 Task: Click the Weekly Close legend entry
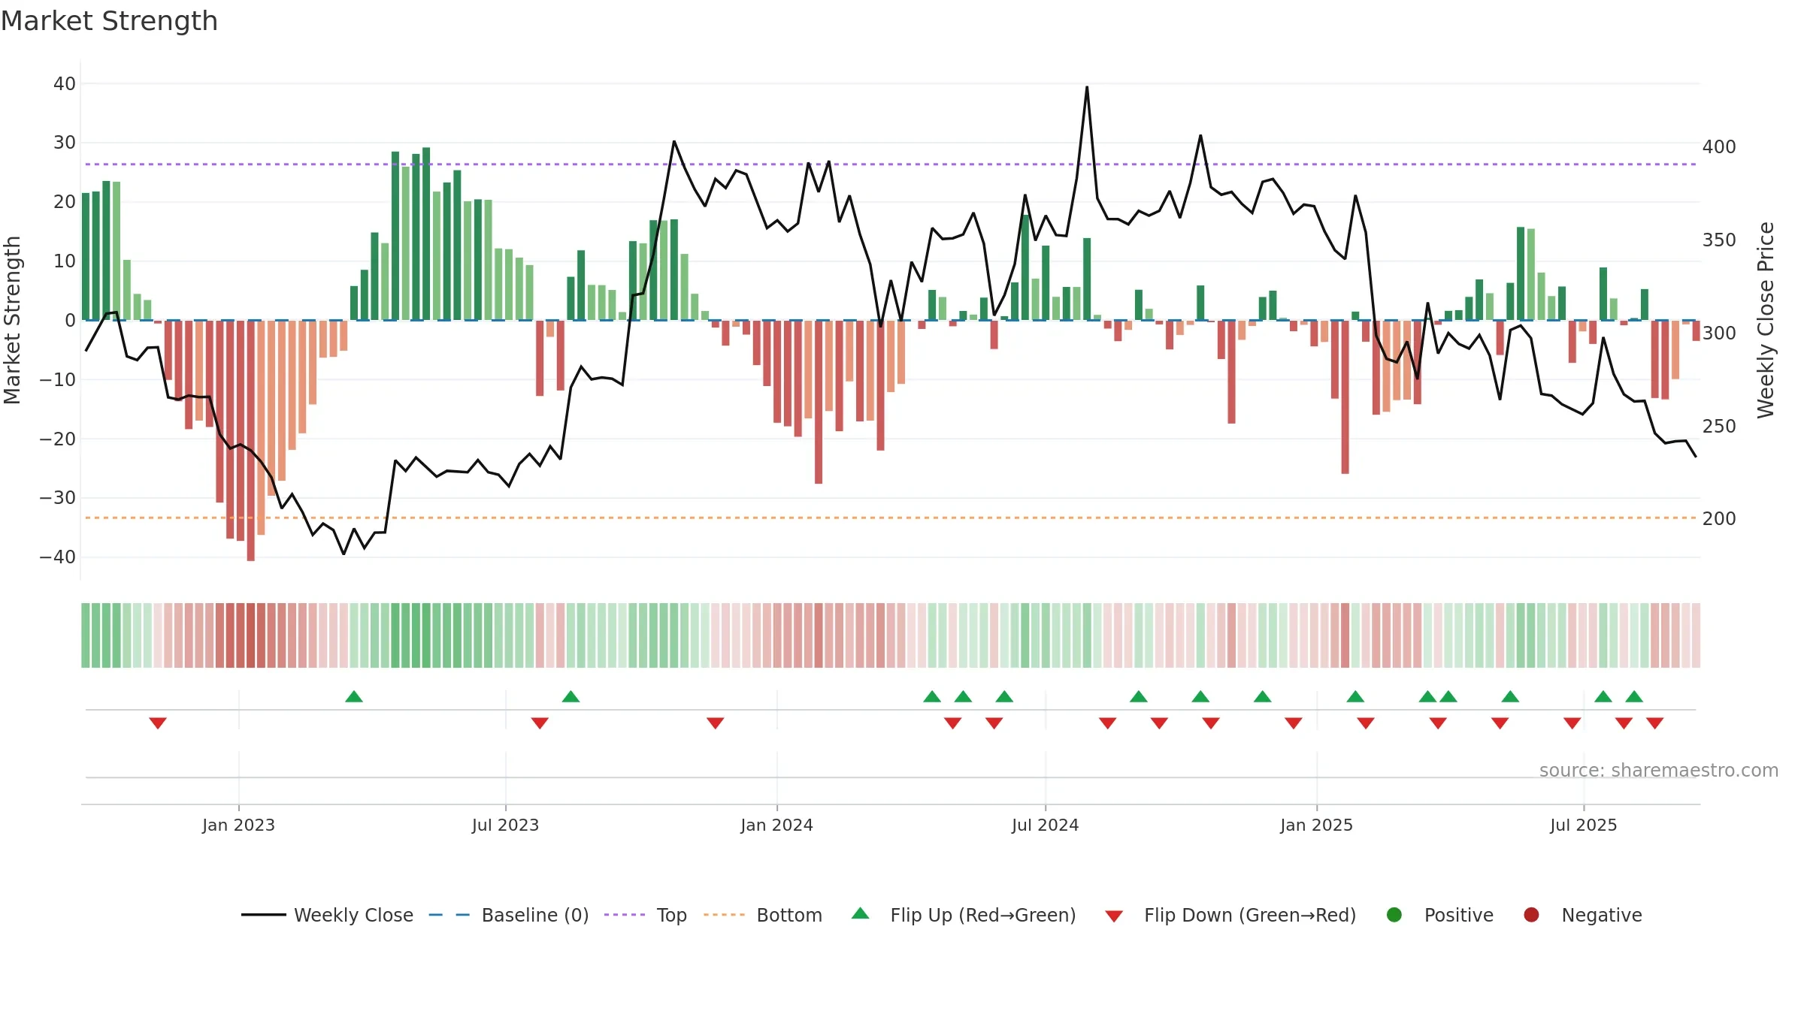327,915
